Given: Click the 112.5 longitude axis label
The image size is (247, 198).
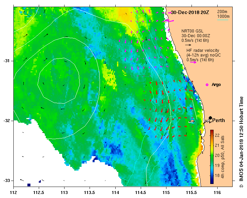Looking at the screenshot, I should click(39, 193).
